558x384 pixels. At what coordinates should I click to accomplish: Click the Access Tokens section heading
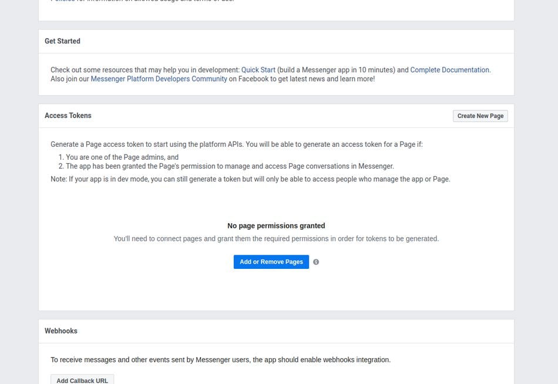click(x=68, y=116)
